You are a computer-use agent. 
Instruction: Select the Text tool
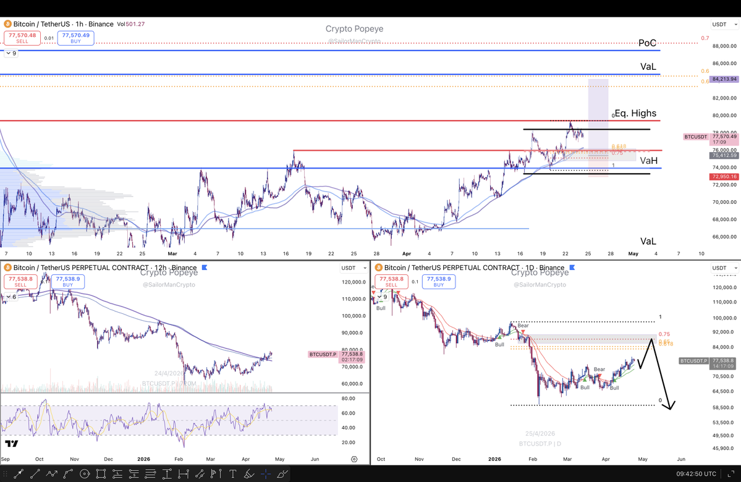point(232,473)
